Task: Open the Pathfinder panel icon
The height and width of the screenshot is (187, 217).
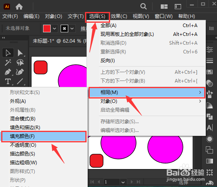Action: click(210, 116)
